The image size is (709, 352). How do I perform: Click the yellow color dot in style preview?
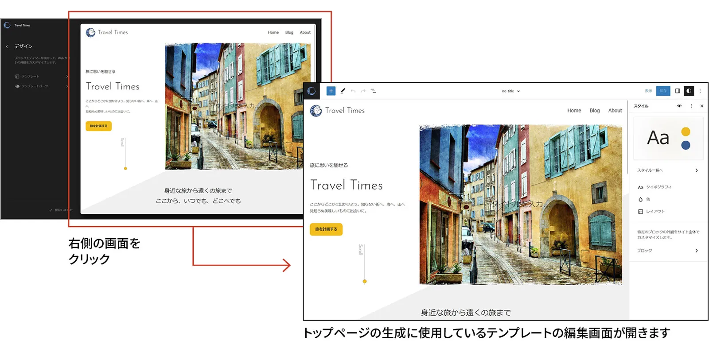pyautogui.click(x=686, y=132)
